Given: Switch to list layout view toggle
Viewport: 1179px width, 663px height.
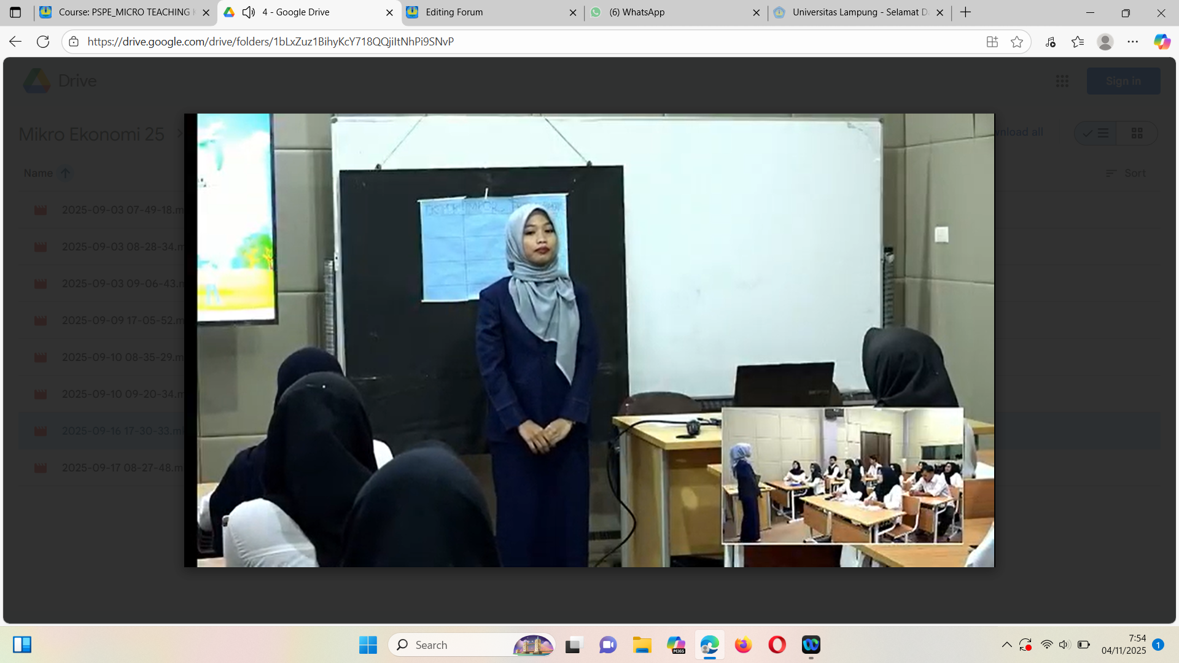Looking at the screenshot, I should (1096, 133).
